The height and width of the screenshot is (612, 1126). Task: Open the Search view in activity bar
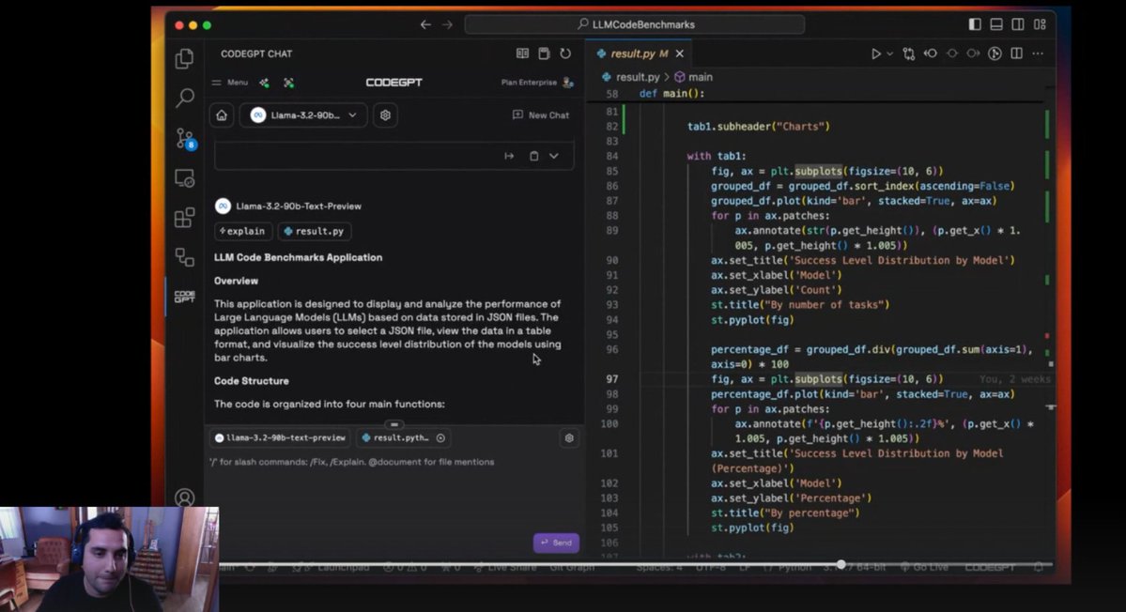pyautogui.click(x=185, y=98)
